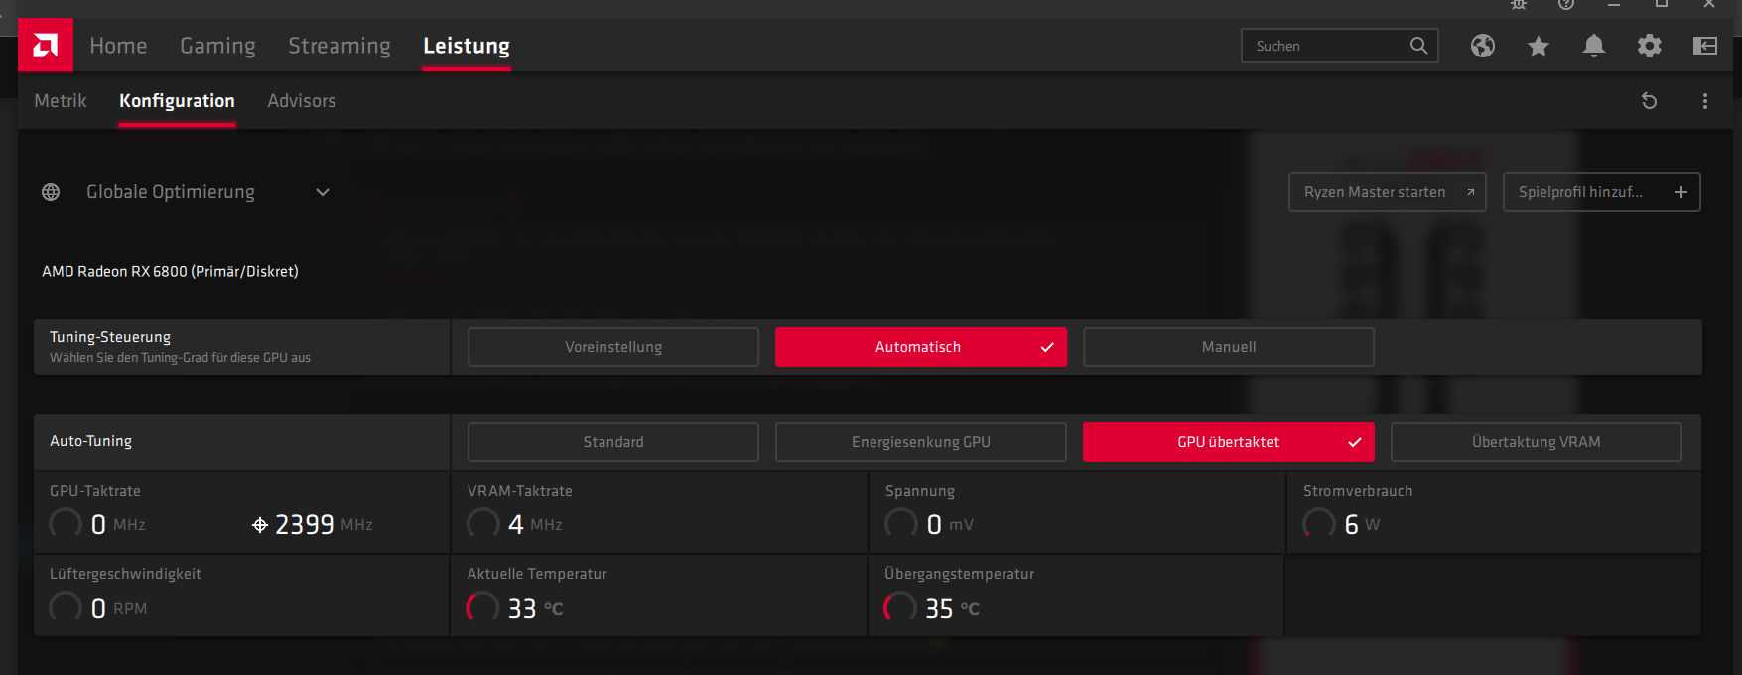Click the Aktuelle Temperatur gauge dial
1742x675 pixels.
[483, 607]
